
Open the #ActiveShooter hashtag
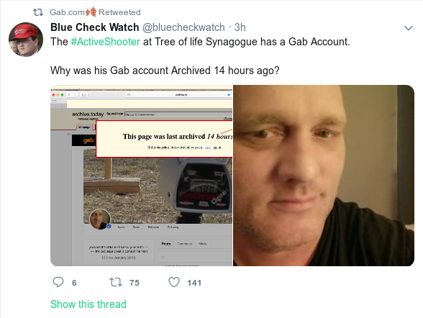(x=106, y=42)
